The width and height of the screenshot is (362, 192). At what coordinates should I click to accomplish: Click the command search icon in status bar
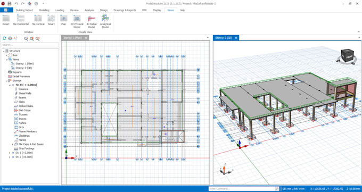[277, 189]
